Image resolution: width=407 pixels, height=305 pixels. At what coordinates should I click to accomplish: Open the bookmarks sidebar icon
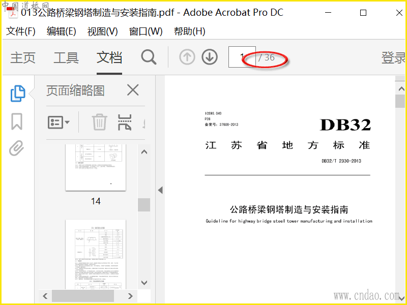click(17, 121)
